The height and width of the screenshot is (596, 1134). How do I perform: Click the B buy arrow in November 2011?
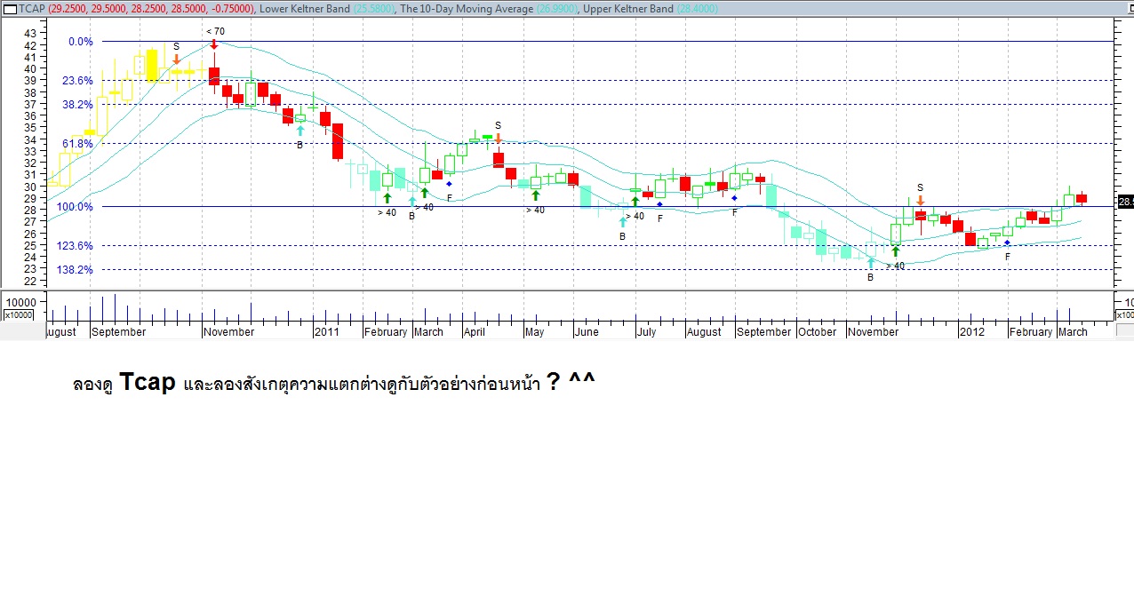pyautogui.click(x=870, y=263)
